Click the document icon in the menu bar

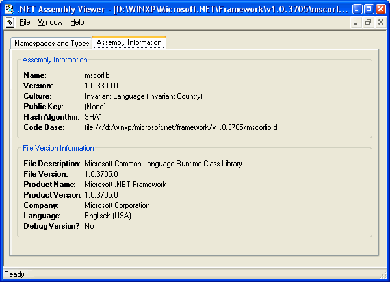pos(10,22)
